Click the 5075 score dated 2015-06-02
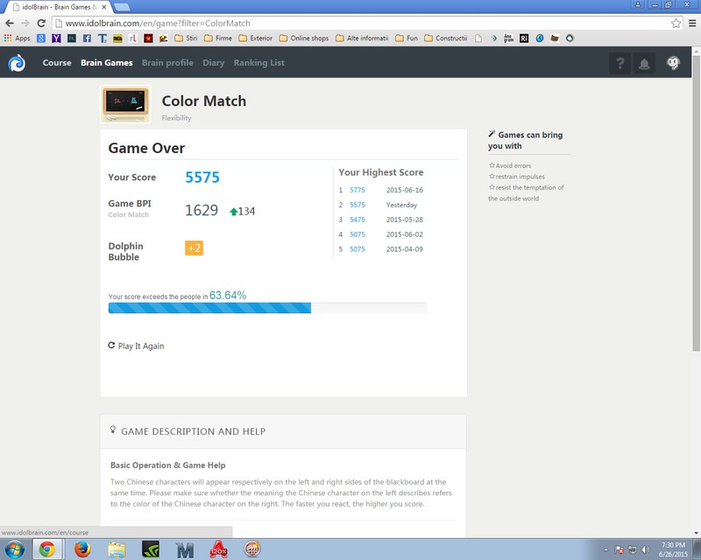The width and height of the screenshot is (701, 560). click(x=358, y=234)
